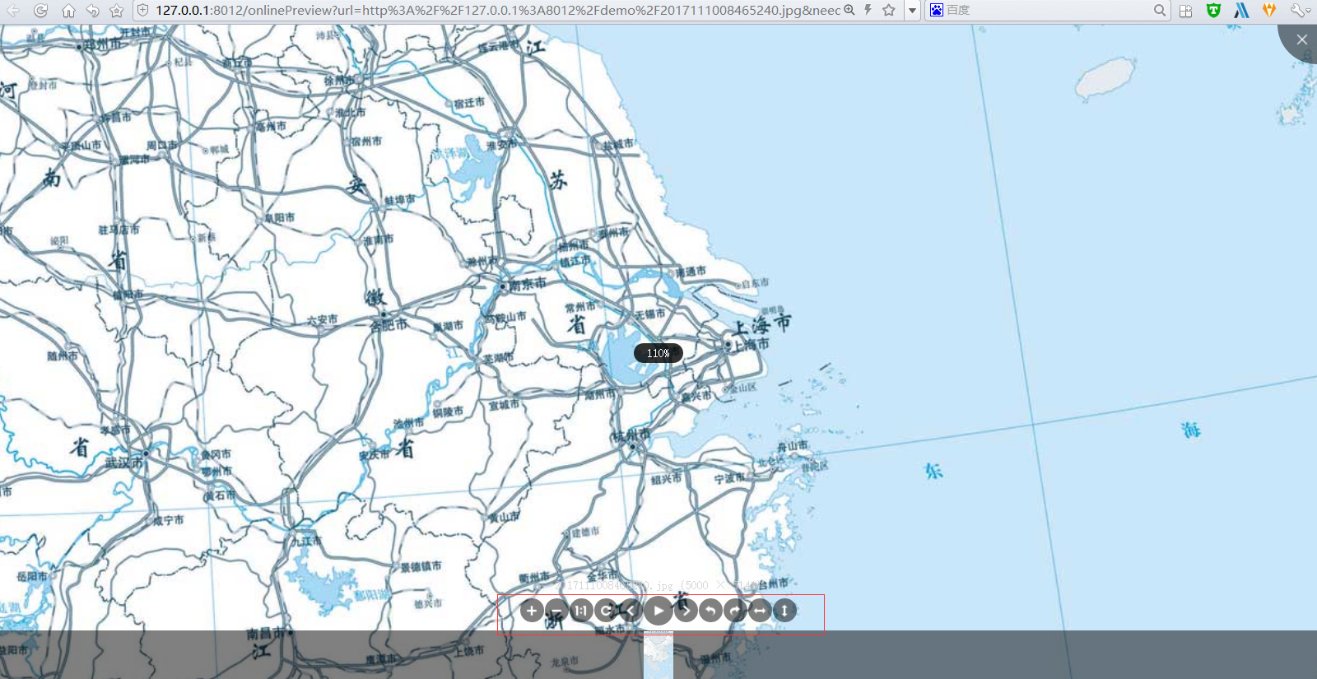Focus the 百度 search box
Viewport: 1317px width, 679px height.
1048,11
